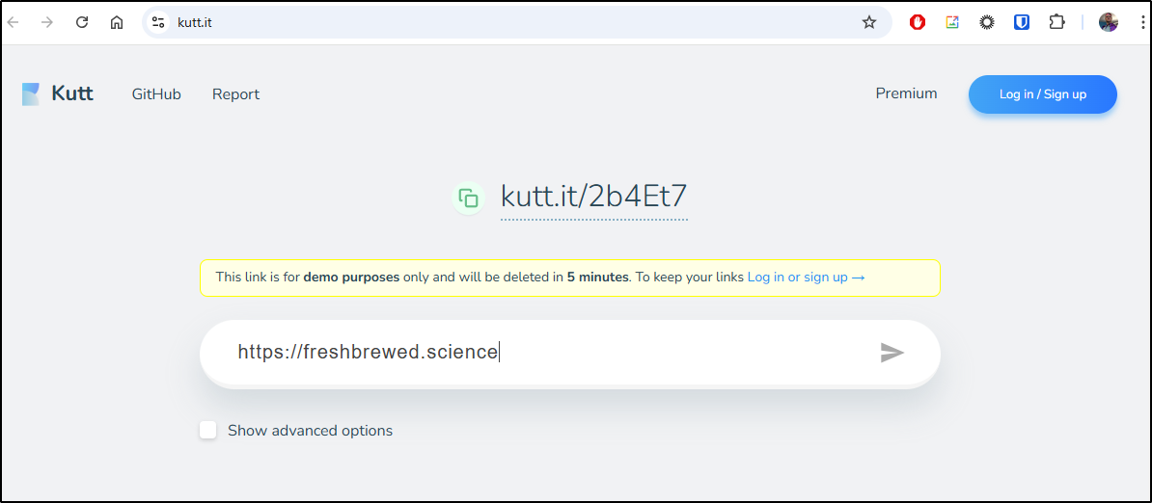This screenshot has height=503, width=1152.
Task: Click the Kutt logo icon
Action: point(31,93)
